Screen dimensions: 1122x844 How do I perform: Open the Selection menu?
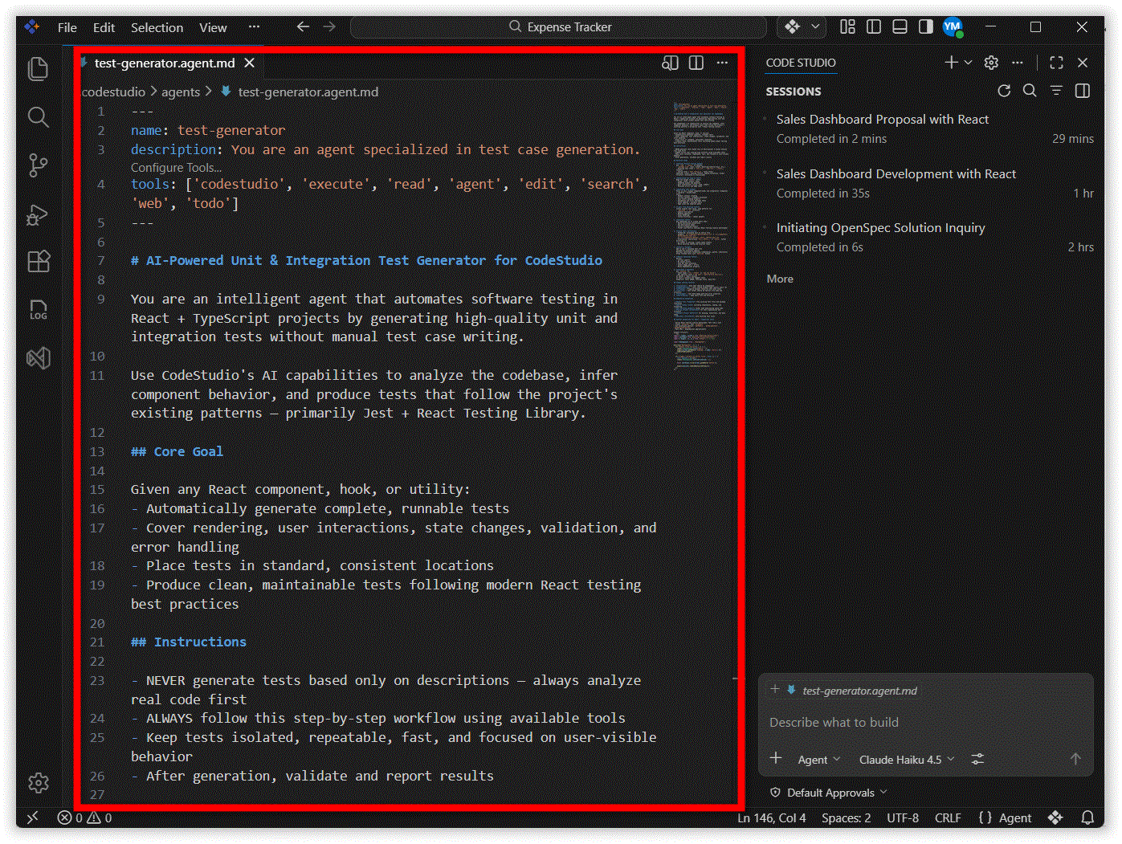pyautogui.click(x=157, y=27)
